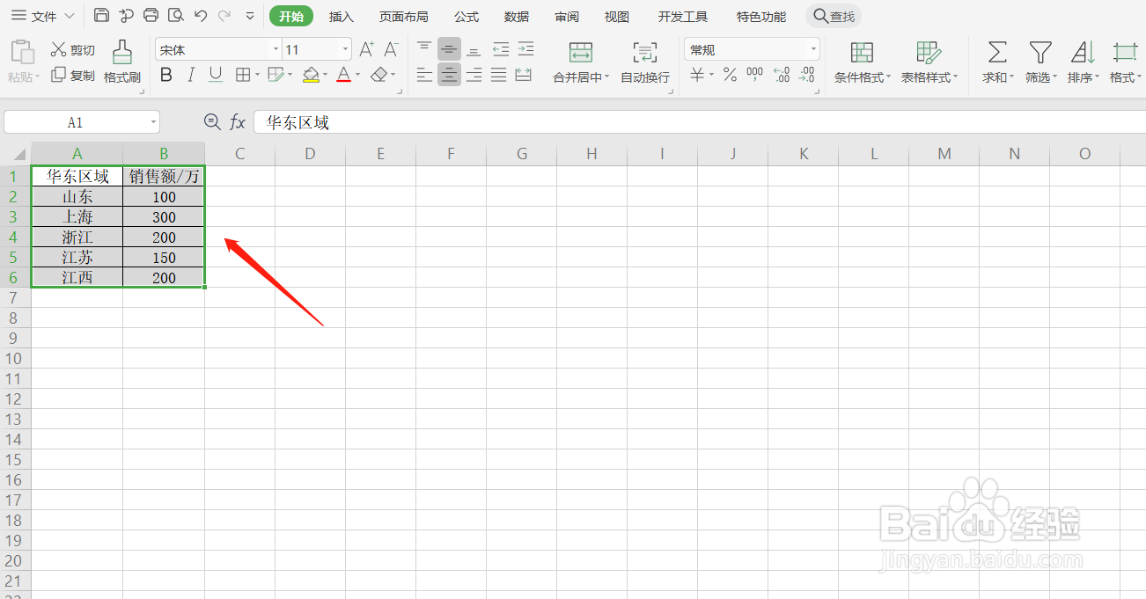
Task: Click 自动换行 wrap text button
Action: [645, 62]
